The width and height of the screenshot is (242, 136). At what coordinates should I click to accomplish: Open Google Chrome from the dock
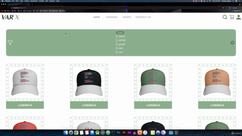[x=76, y=133]
